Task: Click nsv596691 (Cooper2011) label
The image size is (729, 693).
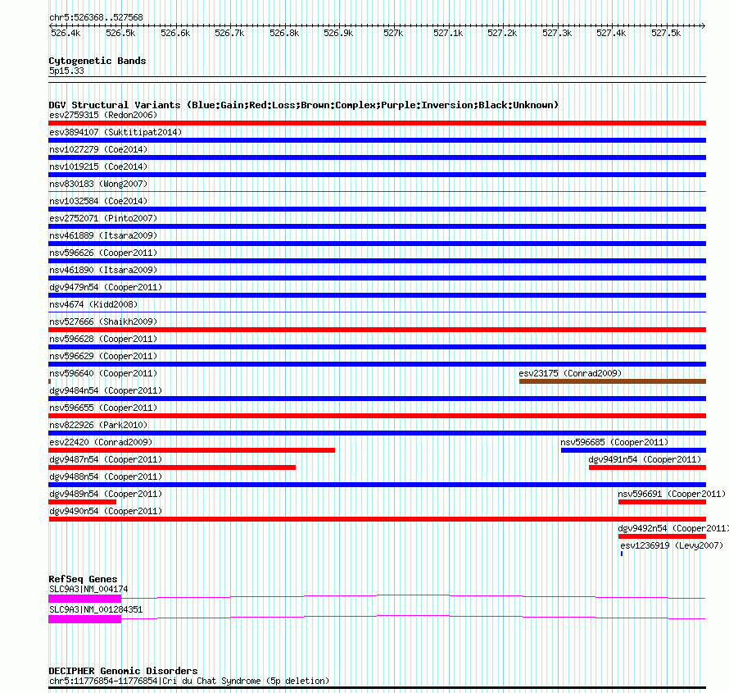Action: [672, 494]
